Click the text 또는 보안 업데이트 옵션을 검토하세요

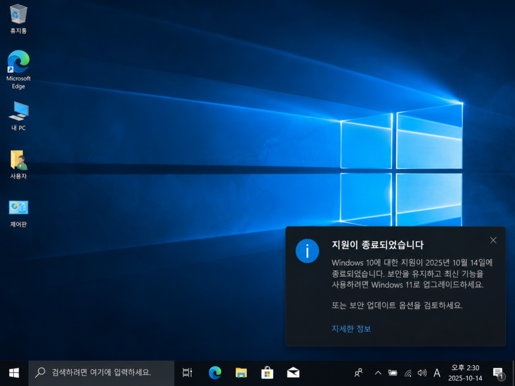[397, 305]
